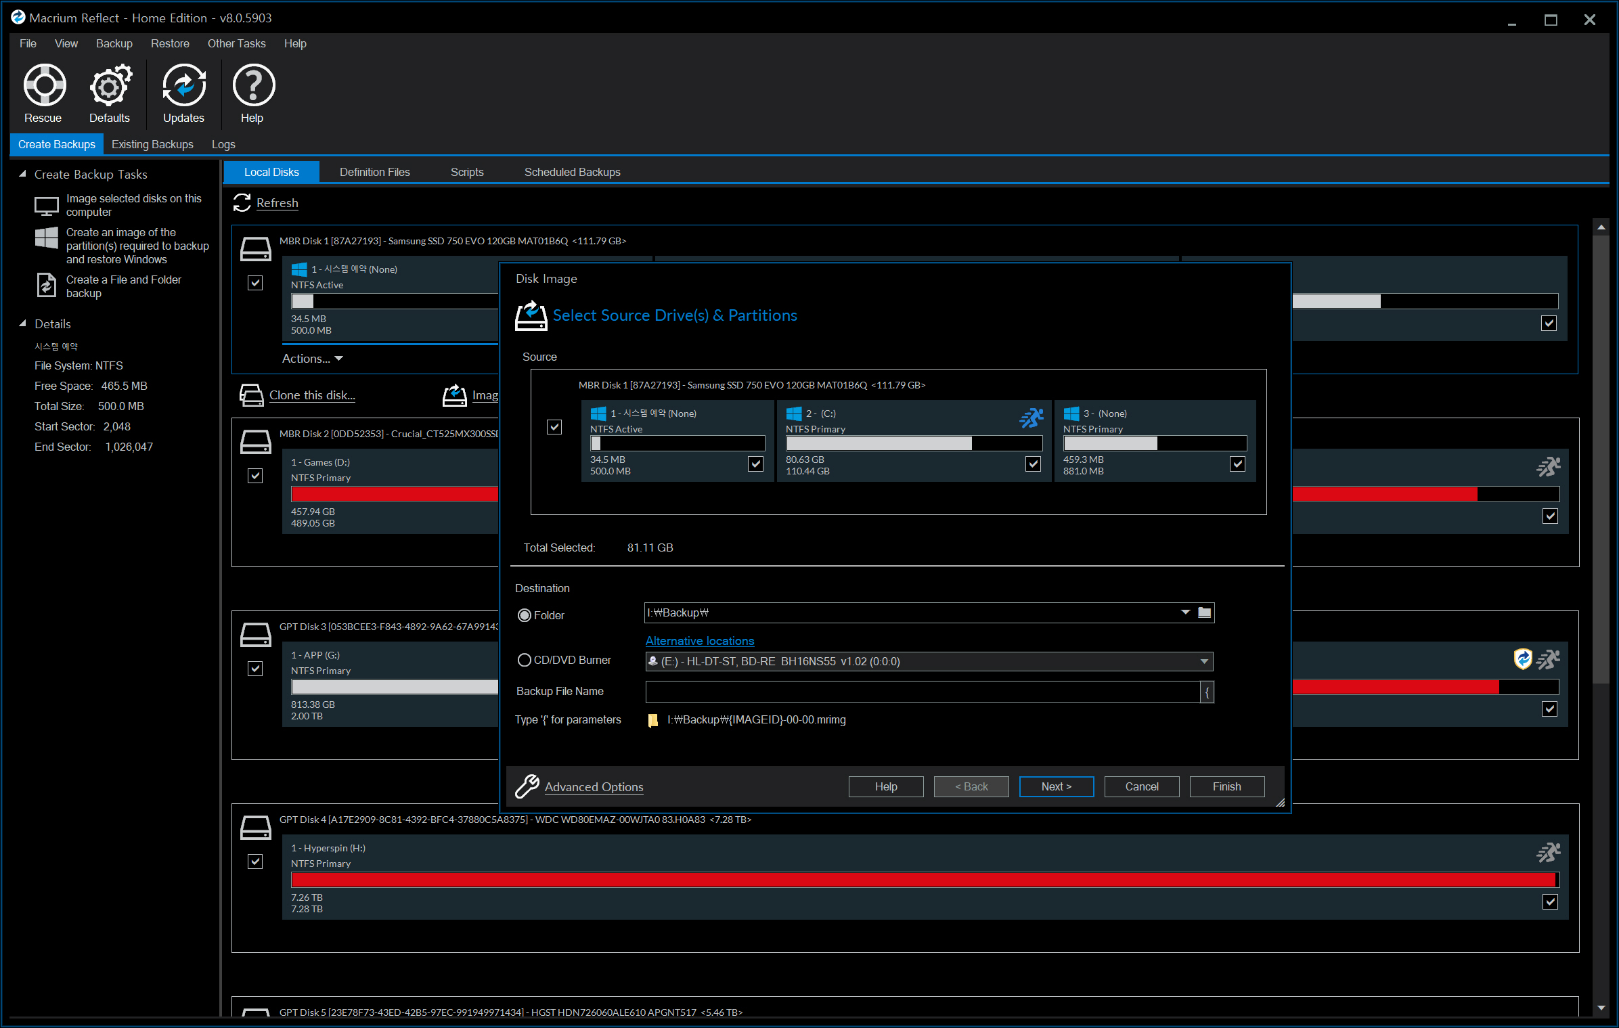Click the MBR Disk 2 Crucial drive icon
This screenshot has height=1028, width=1619.
pos(256,441)
